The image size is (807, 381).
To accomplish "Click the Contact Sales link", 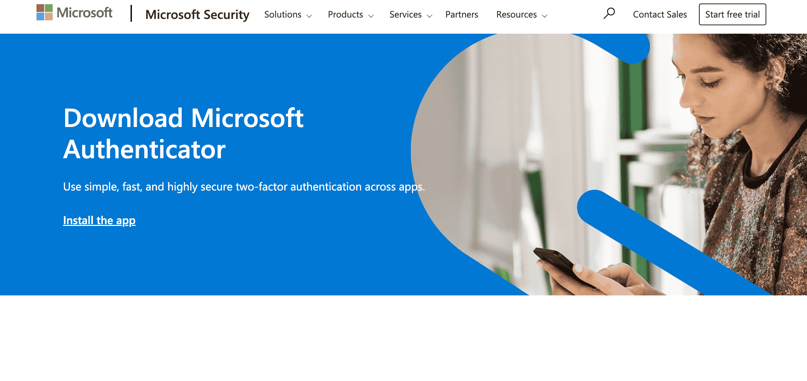I will (660, 14).
